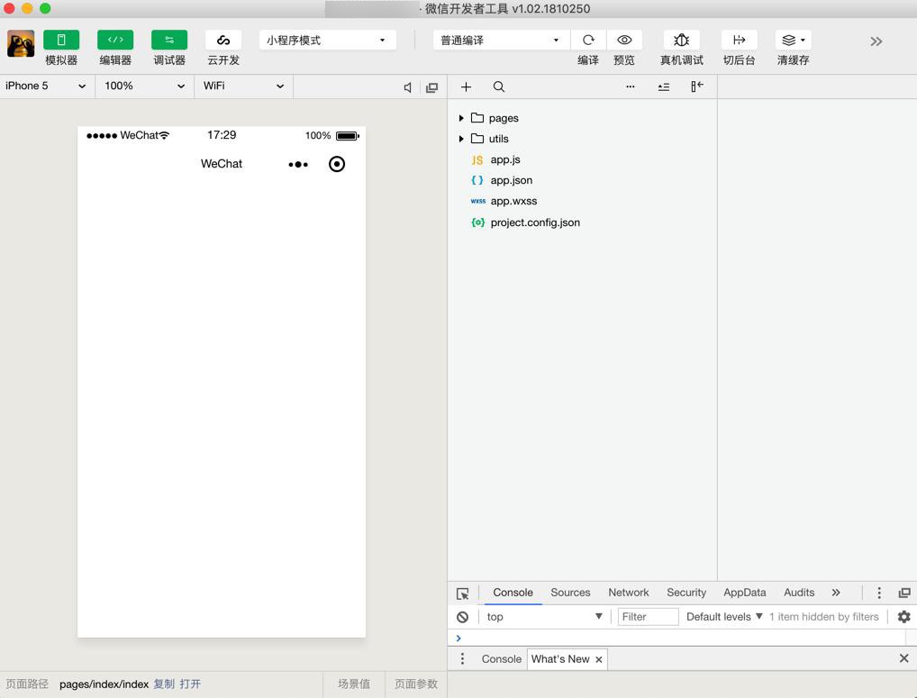Activate the element inspector picker
This screenshot has height=698, width=917.
coord(463,594)
